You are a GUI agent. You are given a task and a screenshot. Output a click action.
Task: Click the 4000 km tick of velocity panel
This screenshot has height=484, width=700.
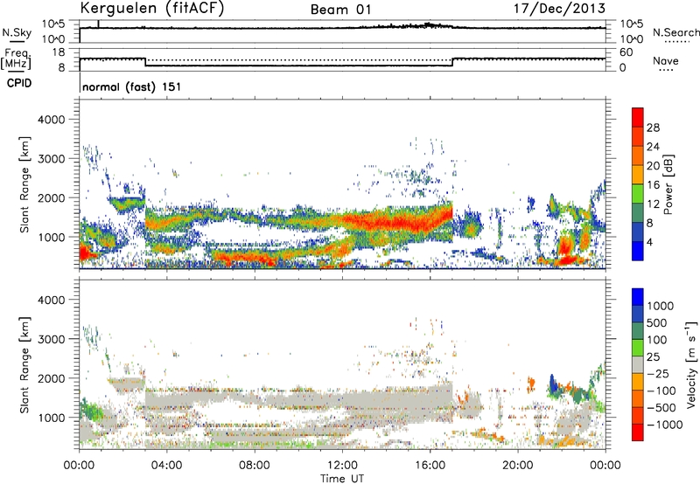52,300
